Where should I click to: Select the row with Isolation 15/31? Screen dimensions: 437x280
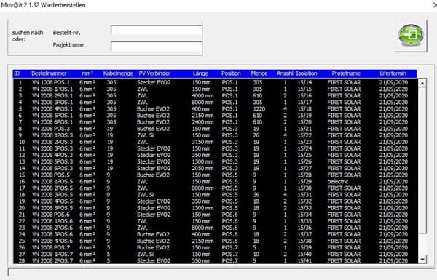[x=215, y=195]
